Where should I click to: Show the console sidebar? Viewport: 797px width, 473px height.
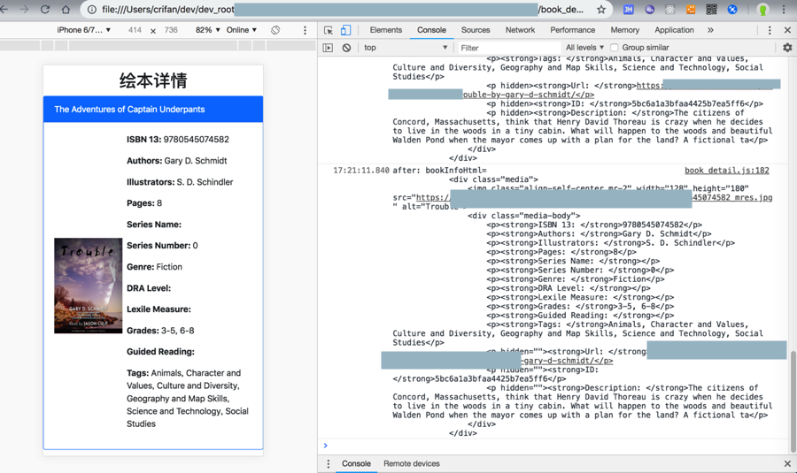click(328, 47)
